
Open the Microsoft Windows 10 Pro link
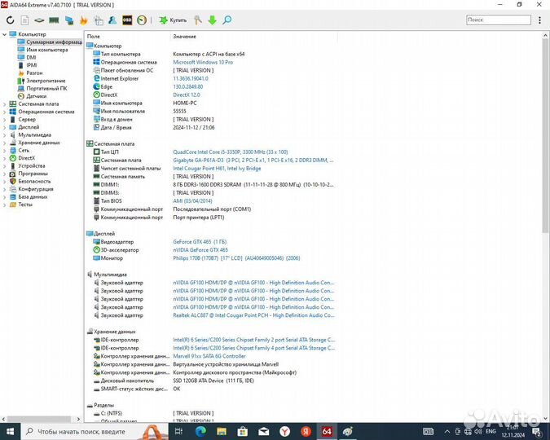tap(203, 62)
